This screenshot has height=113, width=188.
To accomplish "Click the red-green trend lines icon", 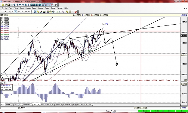I will [x=41, y=12].
